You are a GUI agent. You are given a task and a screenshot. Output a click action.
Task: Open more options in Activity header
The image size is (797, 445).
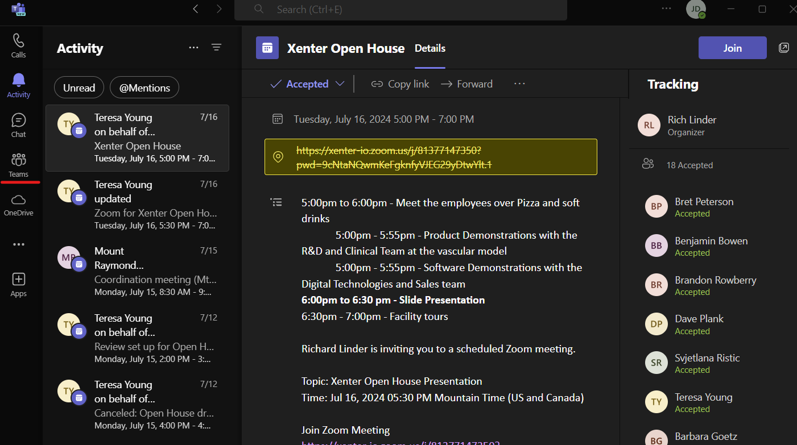click(193, 48)
